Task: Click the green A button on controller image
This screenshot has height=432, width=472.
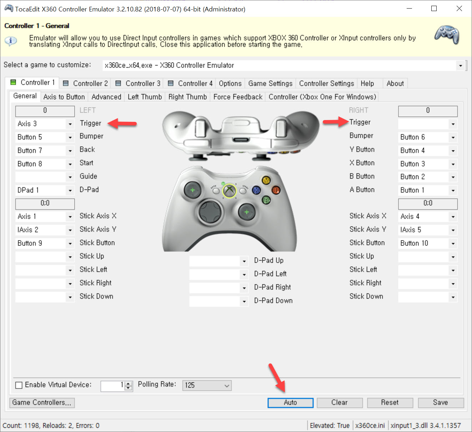Action: pyautogui.click(x=266, y=200)
